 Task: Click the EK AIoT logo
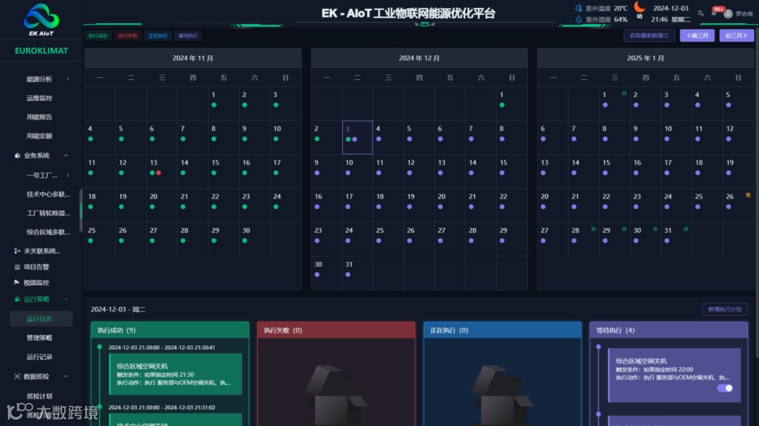[x=41, y=20]
